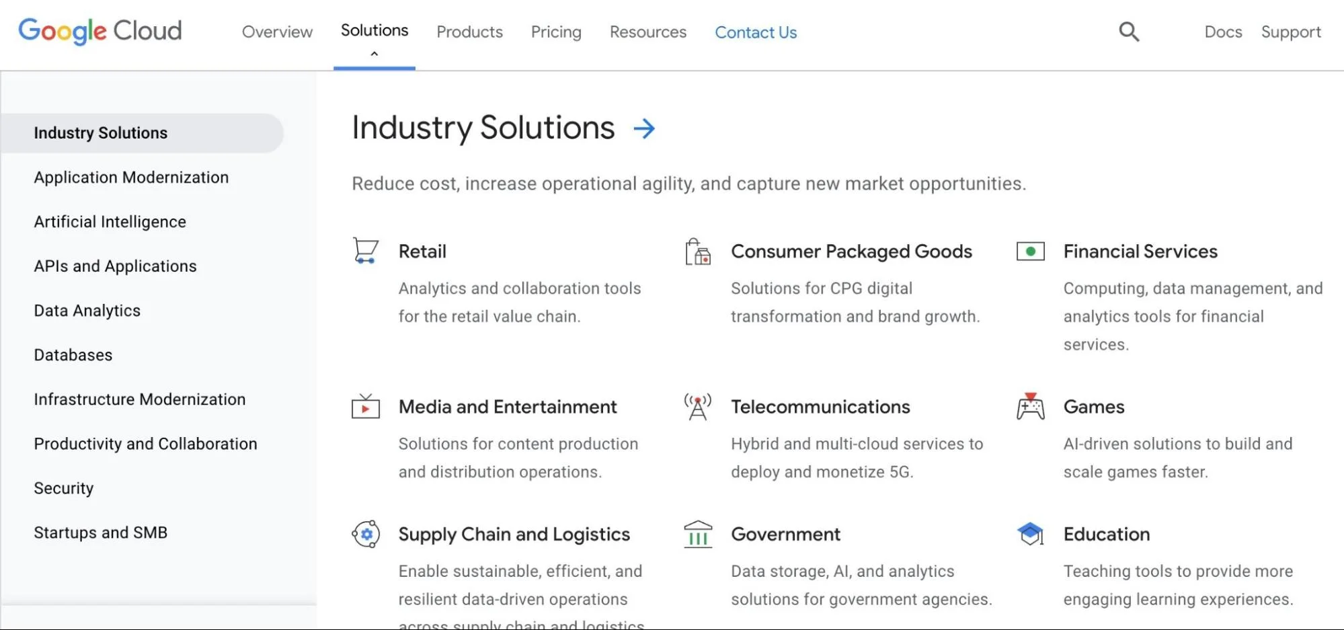
Task: Click the Google Cloud logo
Action: pos(100,31)
